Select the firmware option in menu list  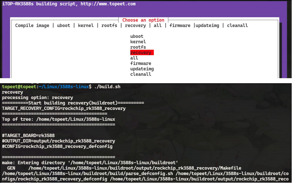pyautogui.click(x=141, y=63)
